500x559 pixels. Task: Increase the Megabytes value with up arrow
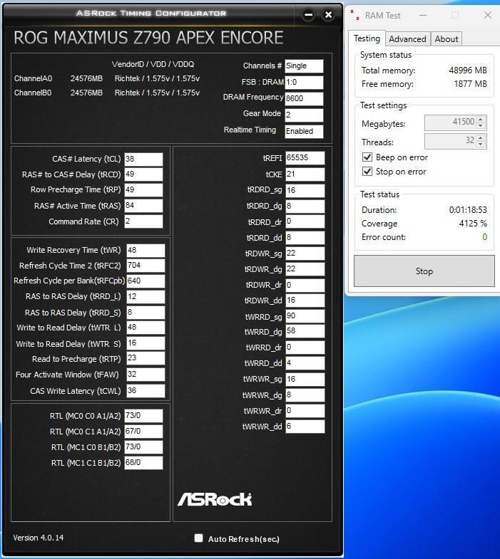tap(480, 120)
